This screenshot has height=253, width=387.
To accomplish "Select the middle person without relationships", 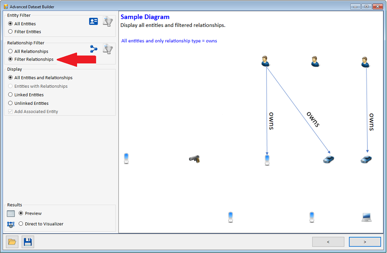I will [x=315, y=61].
